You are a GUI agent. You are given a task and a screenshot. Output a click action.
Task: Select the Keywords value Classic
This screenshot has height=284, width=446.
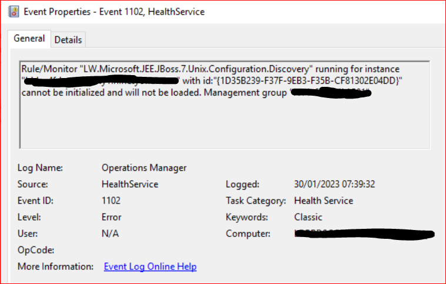308,217
